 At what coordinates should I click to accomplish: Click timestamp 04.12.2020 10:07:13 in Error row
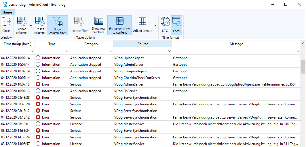[16, 84]
